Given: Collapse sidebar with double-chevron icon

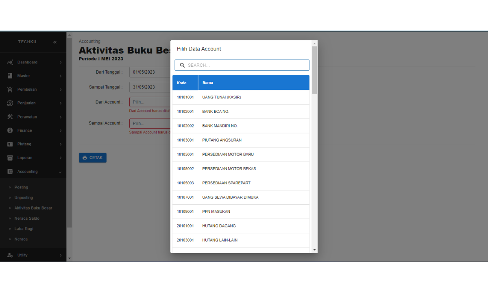Looking at the screenshot, I should click(x=55, y=42).
